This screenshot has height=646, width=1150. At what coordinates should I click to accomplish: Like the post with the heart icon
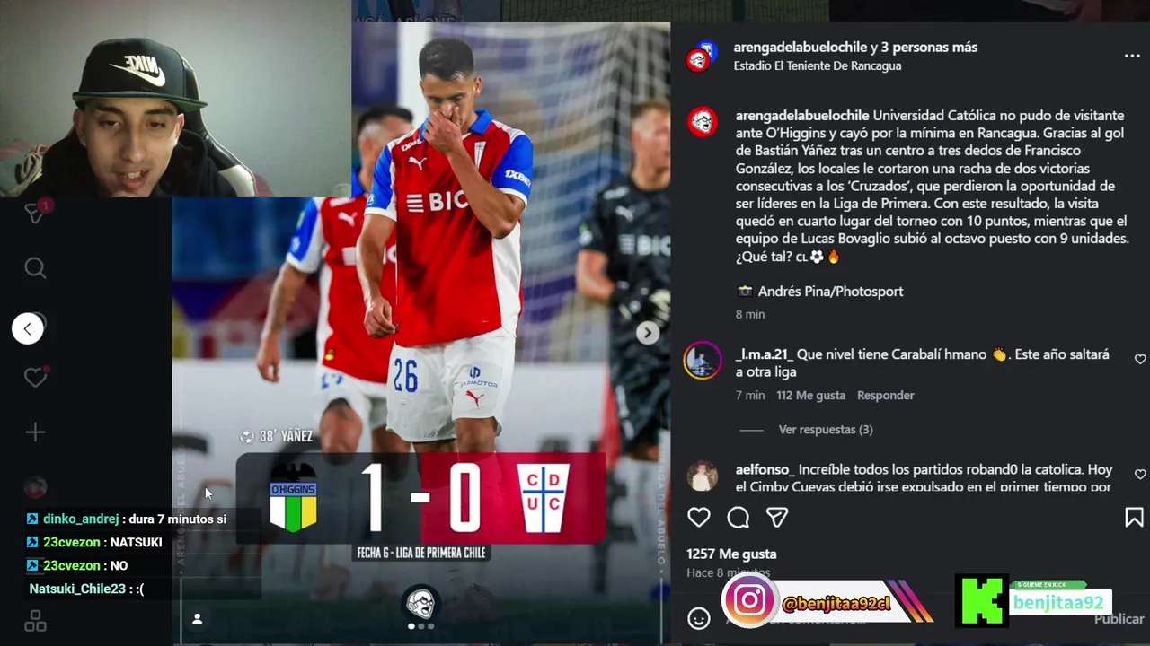point(699,517)
